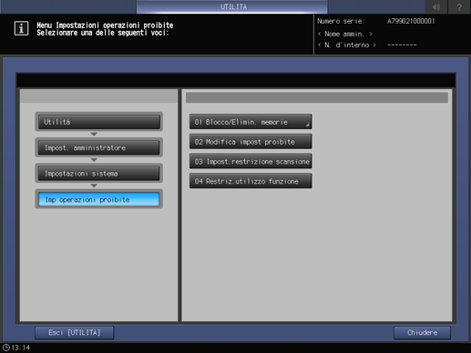Select the UTILITÀ tab at top
The height and width of the screenshot is (353, 471).
[232, 7]
